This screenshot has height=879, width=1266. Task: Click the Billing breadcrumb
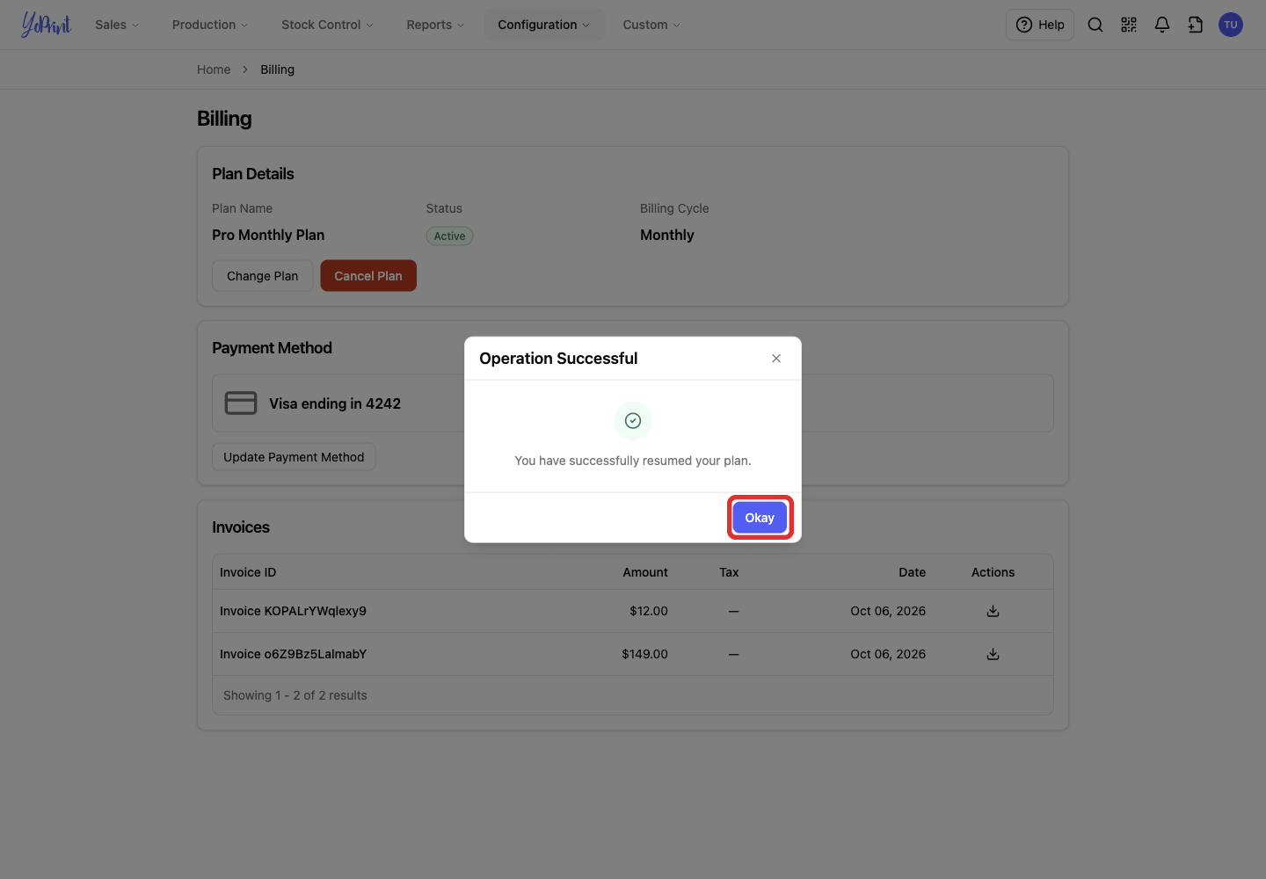click(x=277, y=69)
